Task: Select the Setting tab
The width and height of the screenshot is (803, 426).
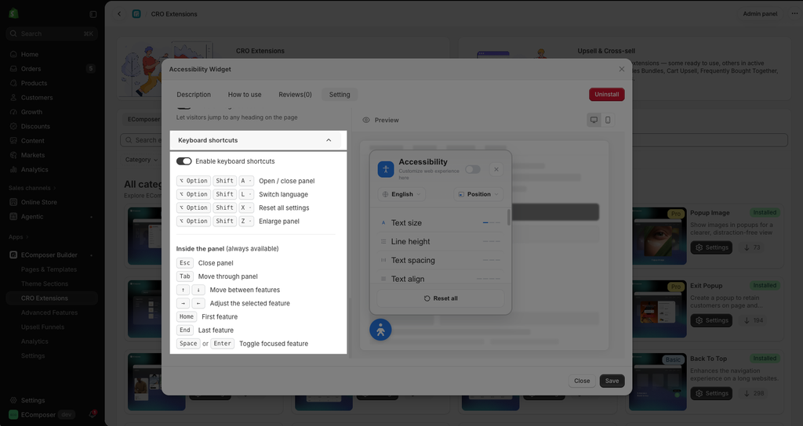Action: coord(340,95)
